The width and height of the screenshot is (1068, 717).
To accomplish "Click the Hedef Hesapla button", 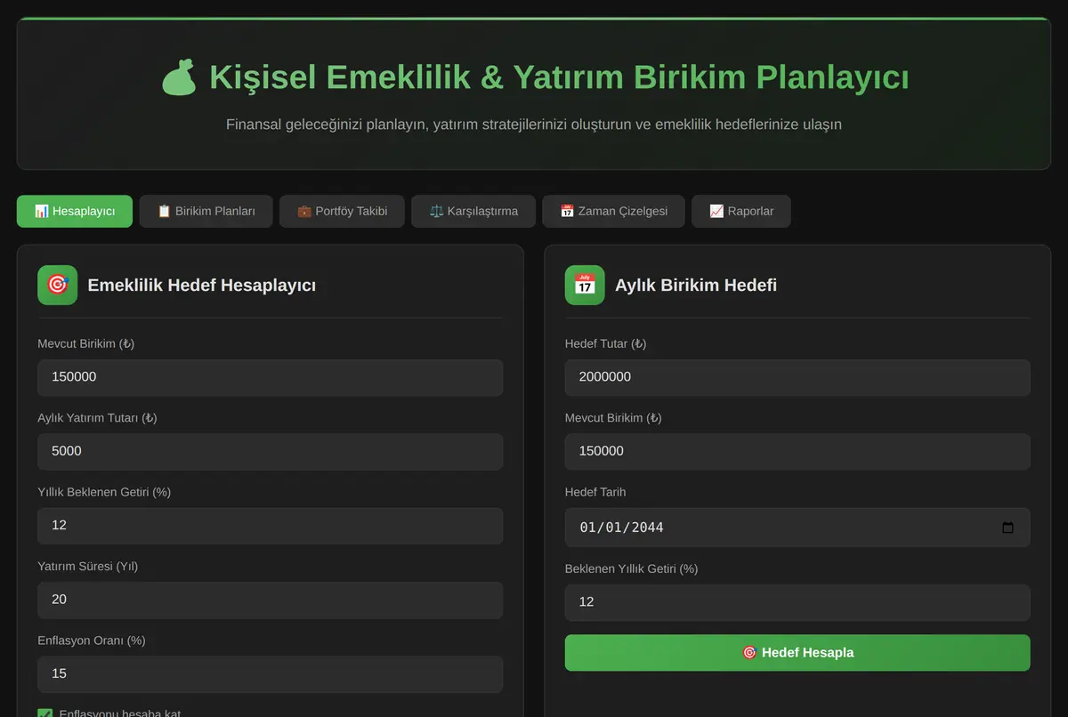I will pyautogui.click(x=797, y=653).
